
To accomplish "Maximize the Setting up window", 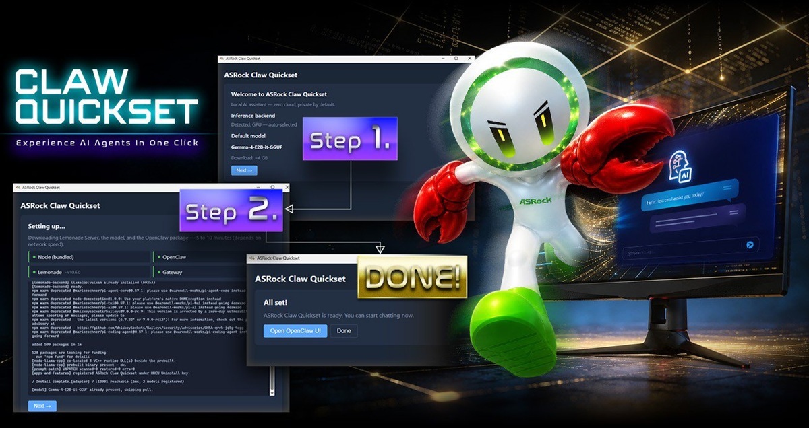I will (x=272, y=186).
